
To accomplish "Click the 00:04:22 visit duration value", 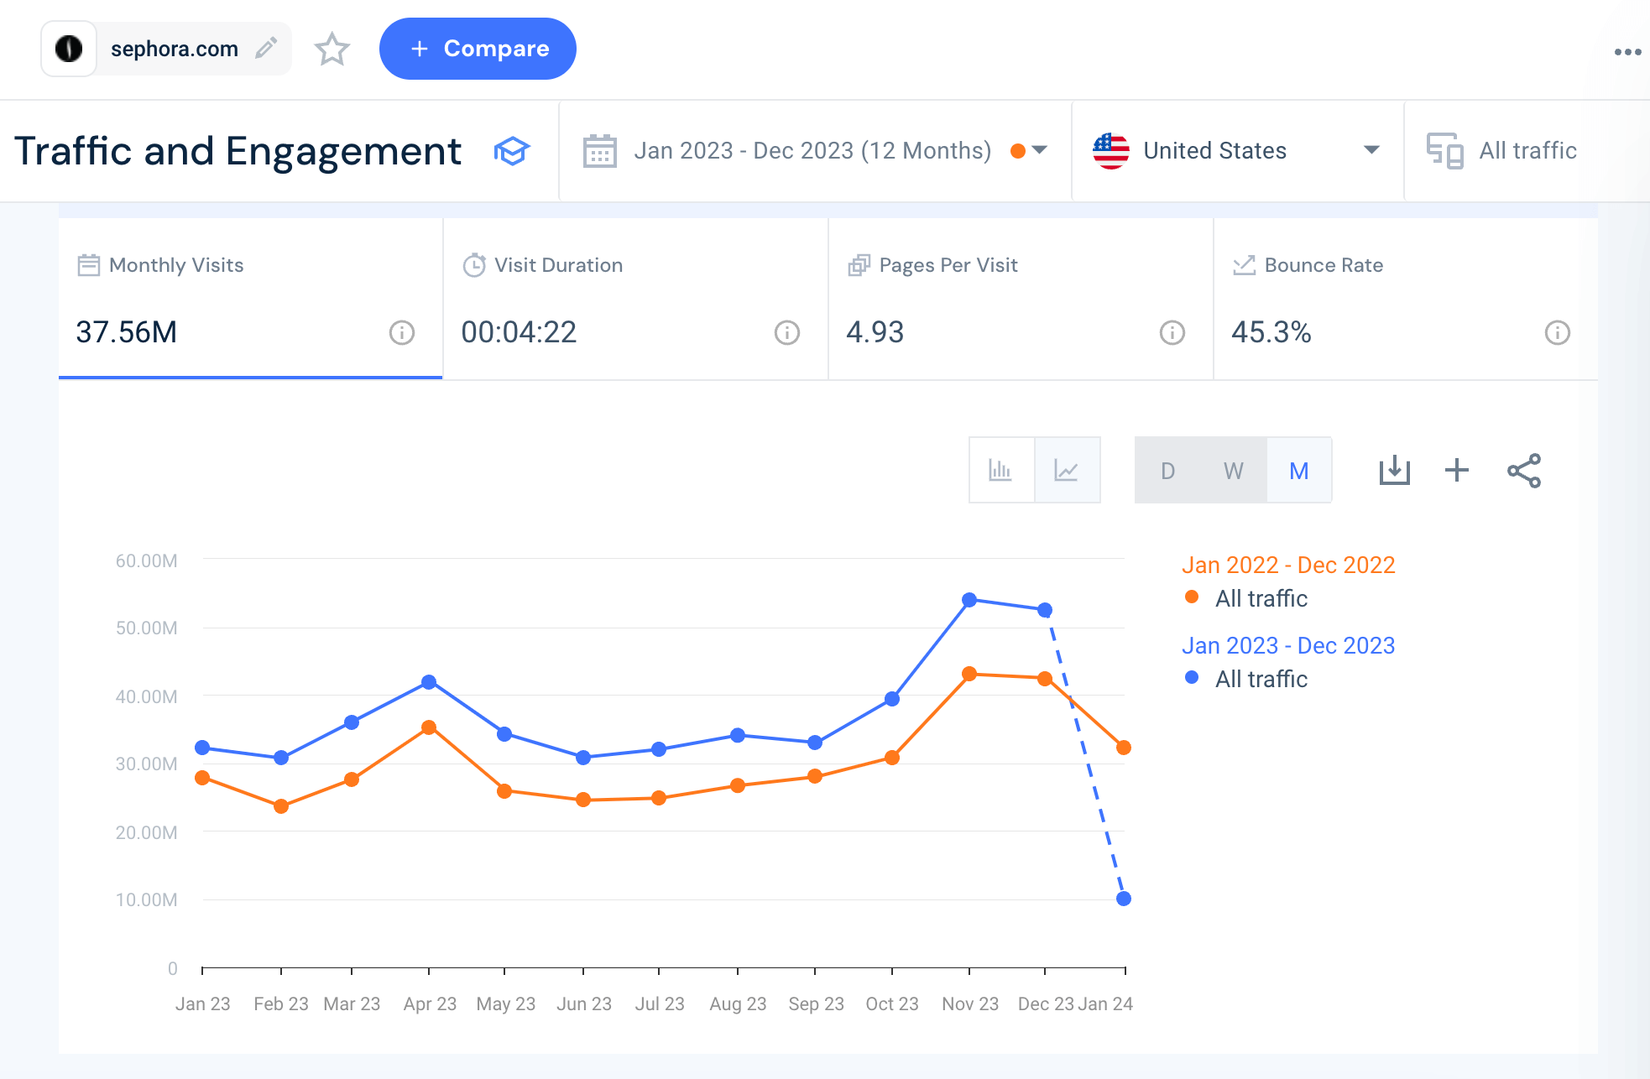I will point(519,332).
